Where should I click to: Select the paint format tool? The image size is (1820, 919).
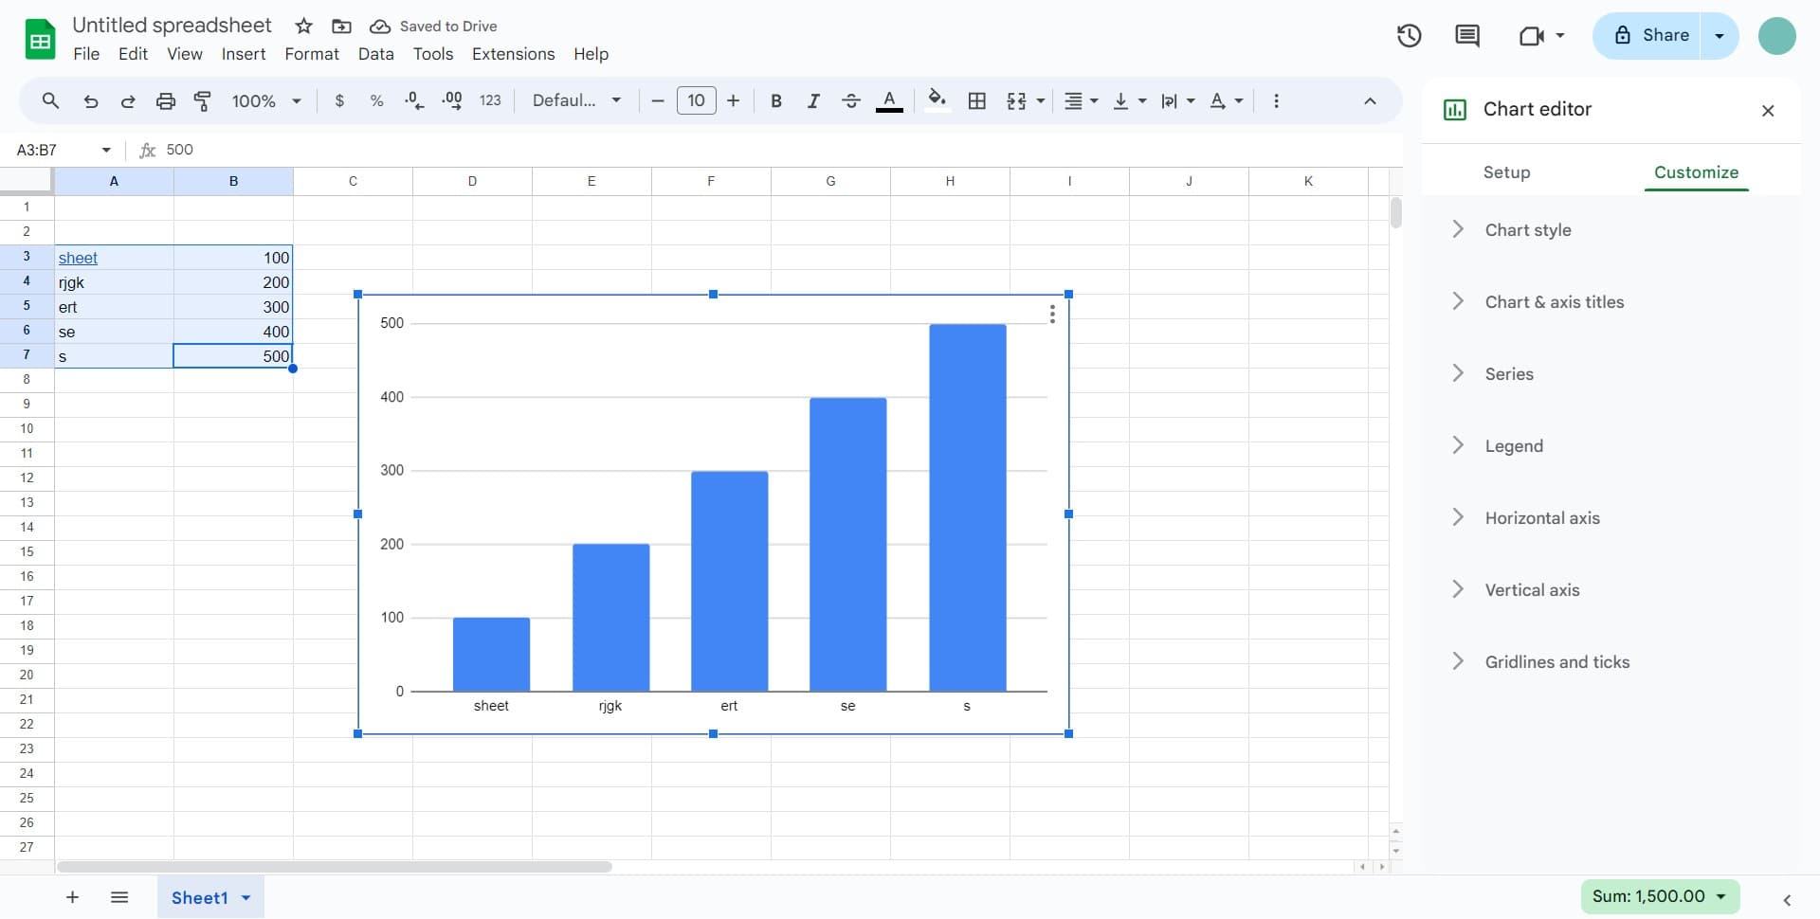coord(202,100)
